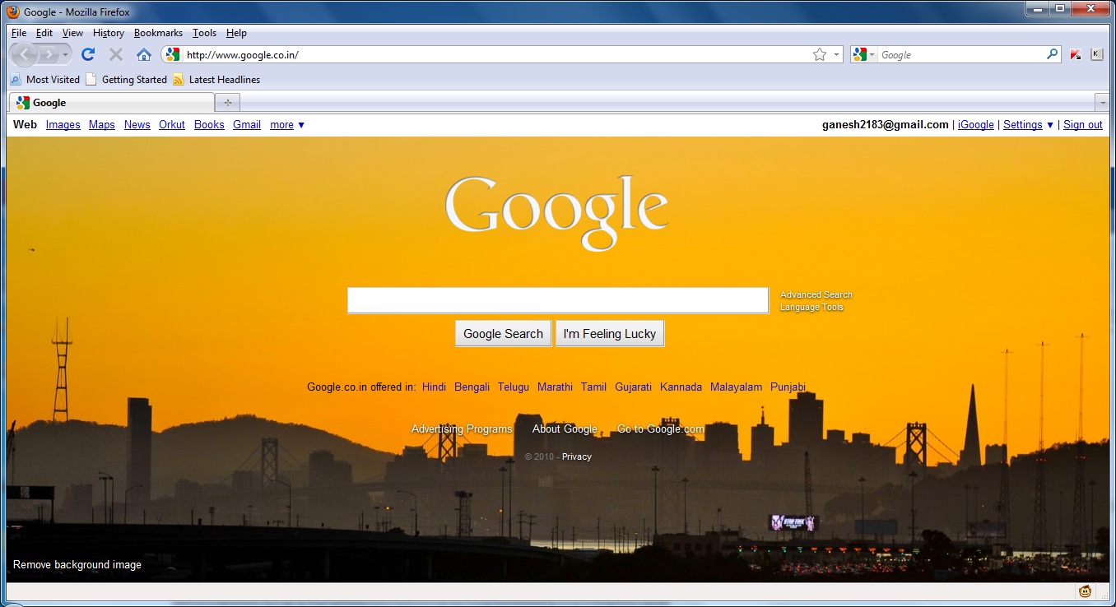The image size is (1116, 607).
Task: Go forward with the Forward arrow button
Action: tap(49, 54)
